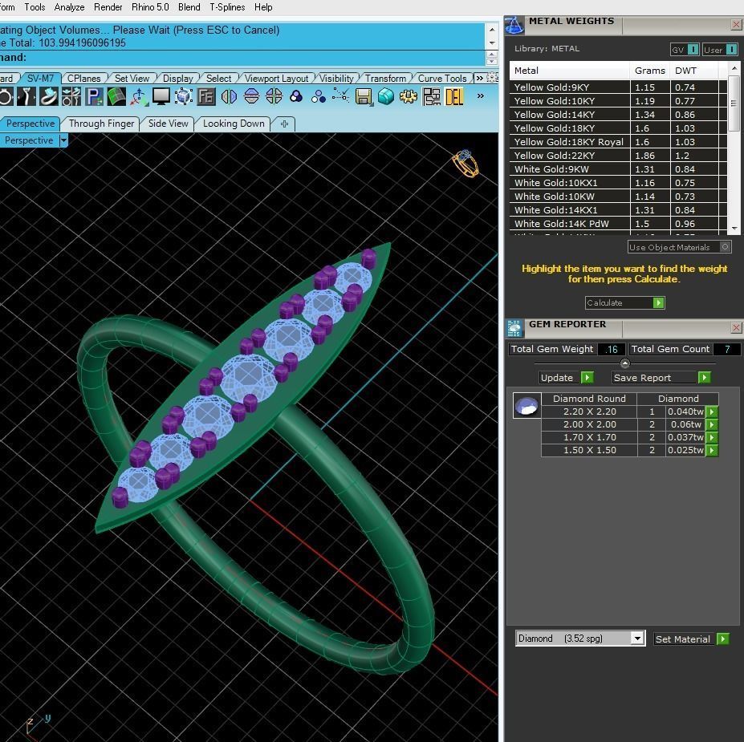This screenshot has height=742, width=744.
Task: Open the Perspective viewport dropdown arrow
Action: coord(63,140)
